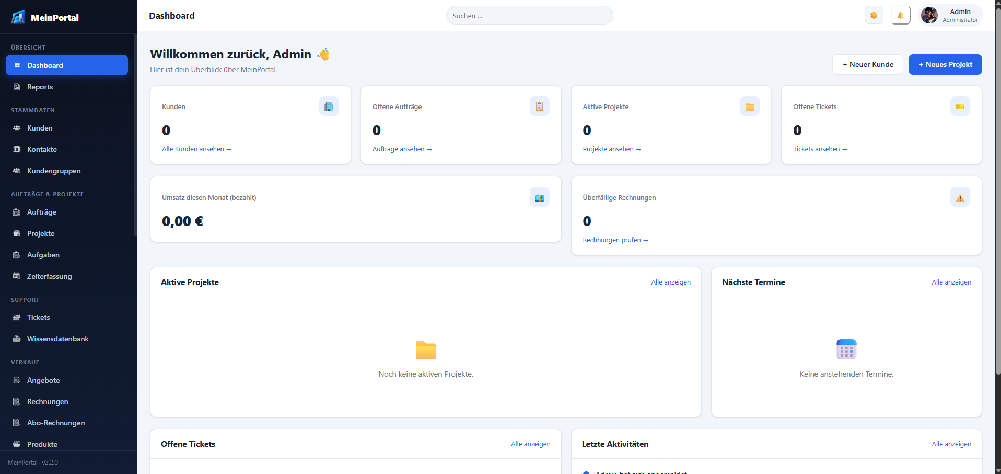Screen dimensions: 1001x474
Task: Click Alle anzeigen in Aktive Projekte panel
Action: 671,282
